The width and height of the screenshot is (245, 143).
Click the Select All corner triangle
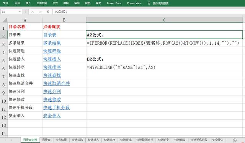tap(5, 20)
